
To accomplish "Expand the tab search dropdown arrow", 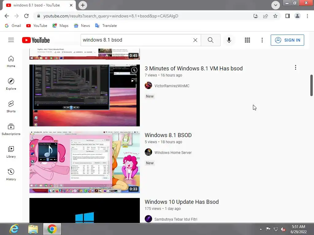I will [x=276, y=5].
